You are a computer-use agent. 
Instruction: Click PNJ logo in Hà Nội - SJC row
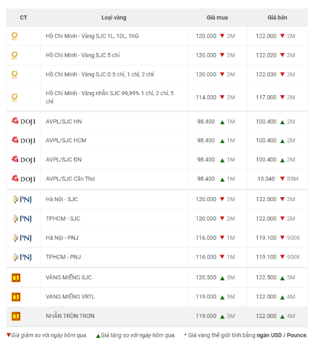[22, 199]
